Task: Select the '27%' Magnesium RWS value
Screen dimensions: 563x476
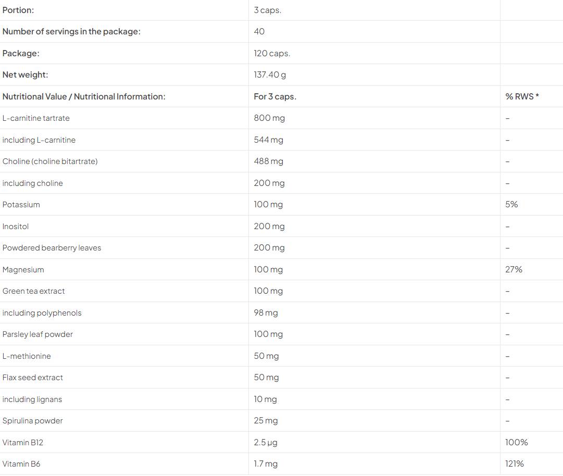Action: click(x=514, y=269)
